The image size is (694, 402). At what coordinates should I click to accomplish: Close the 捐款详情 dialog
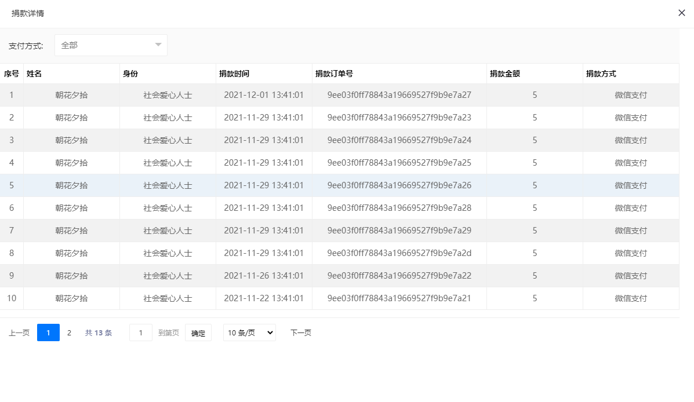pyautogui.click(x=682, y=13)
